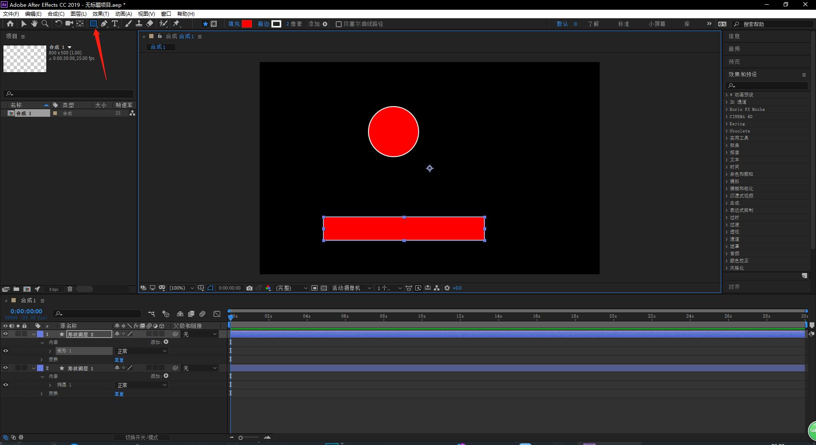
Task: Click the channel RGB color icon in viewer
Action: [x=268, y=288]
